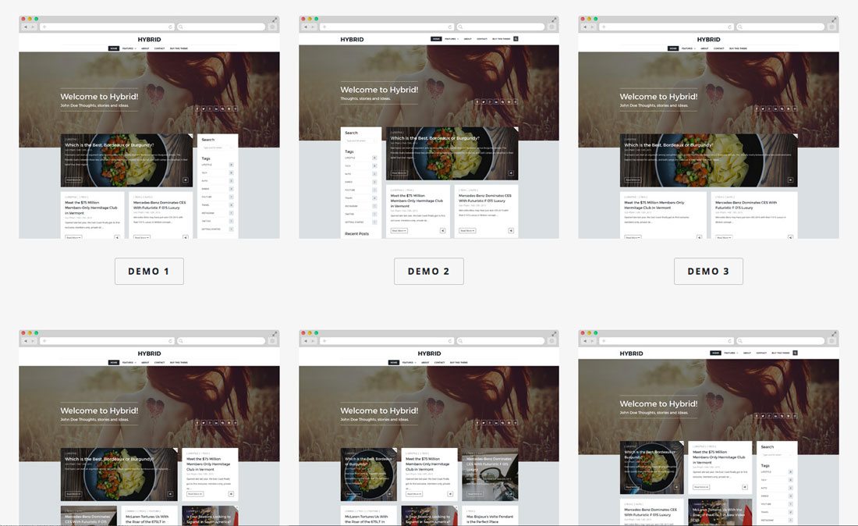Click 'Which is the Best, Bordeaux or Burgundy?' in Demo 1
Image resolution: width=858 pixels, height=526 pixels.
(109, 145)
